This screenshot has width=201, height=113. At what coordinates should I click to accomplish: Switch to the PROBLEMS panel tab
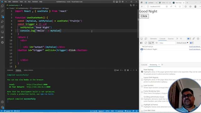[x=10, y=70]
